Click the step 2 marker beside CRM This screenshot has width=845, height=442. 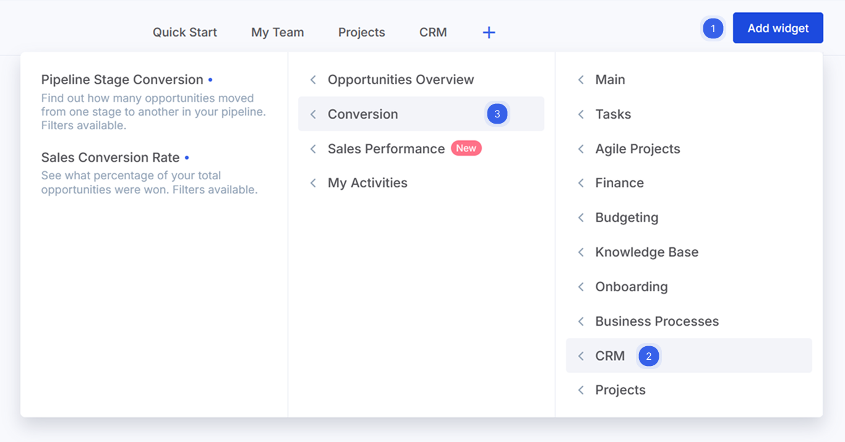coord(648,356)
